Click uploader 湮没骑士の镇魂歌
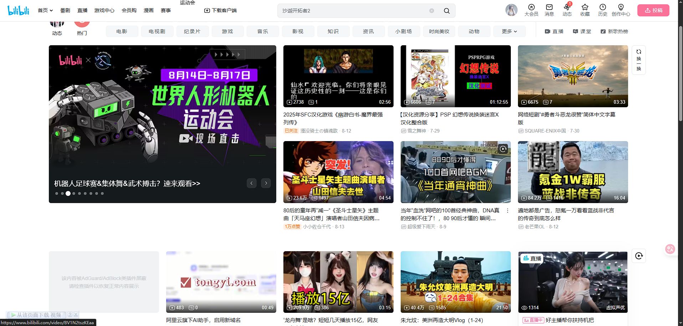 (319, 131)
